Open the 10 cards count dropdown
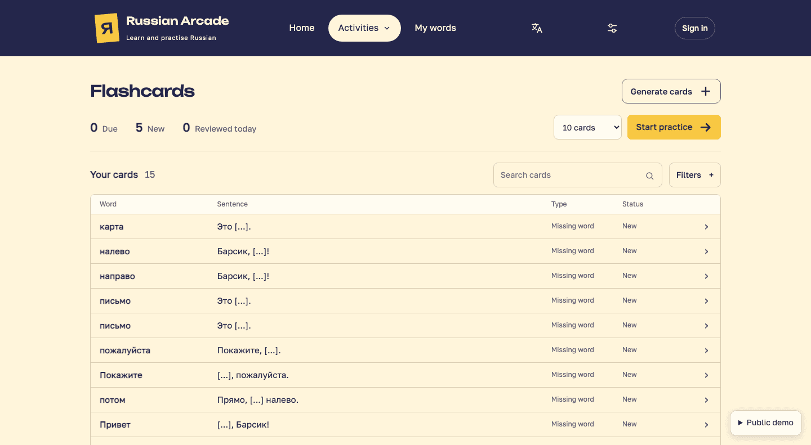The width and height of the screenshot is (811, 445). point(587,127)
